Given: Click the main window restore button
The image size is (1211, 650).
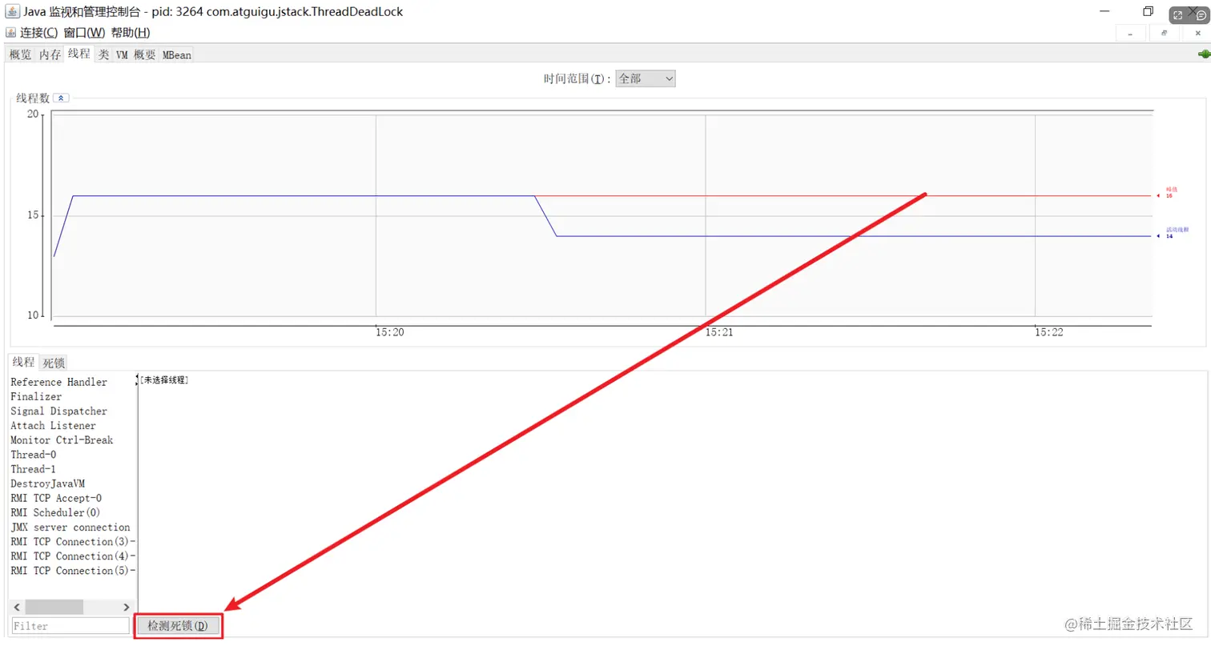Looking at the screenshot, I should [1148, 11].
